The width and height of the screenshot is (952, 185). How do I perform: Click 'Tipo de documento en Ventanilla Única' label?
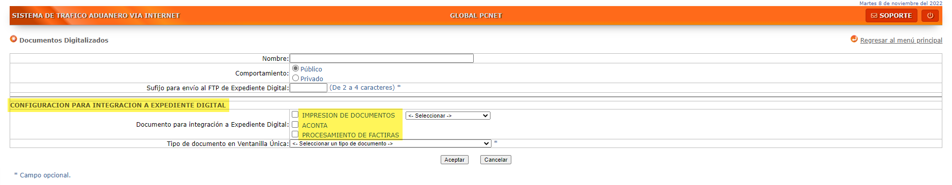pyautogui.click(x=228, y=144)
